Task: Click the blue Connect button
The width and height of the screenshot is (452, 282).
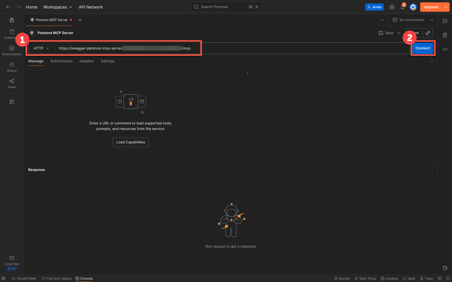Action: 422,48
